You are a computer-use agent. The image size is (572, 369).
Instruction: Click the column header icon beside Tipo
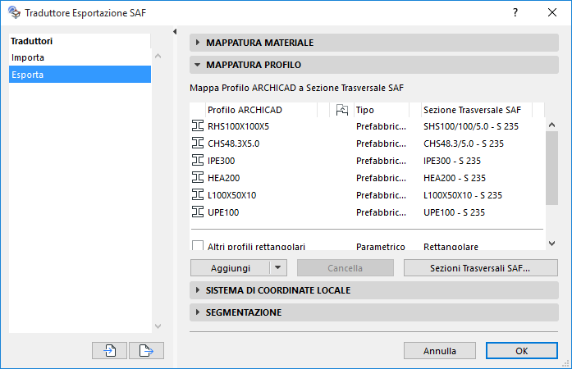coord(342,110)
